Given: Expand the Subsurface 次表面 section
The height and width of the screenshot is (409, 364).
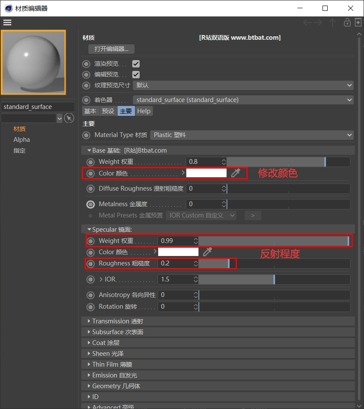Looking at the screenshot, I should point(89,332).
